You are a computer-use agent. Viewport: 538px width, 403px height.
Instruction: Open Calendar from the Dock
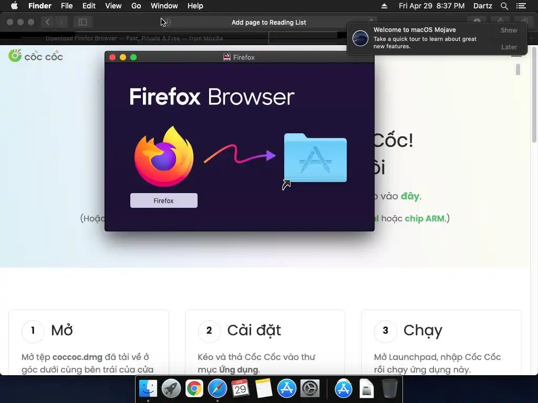point(240,388)
